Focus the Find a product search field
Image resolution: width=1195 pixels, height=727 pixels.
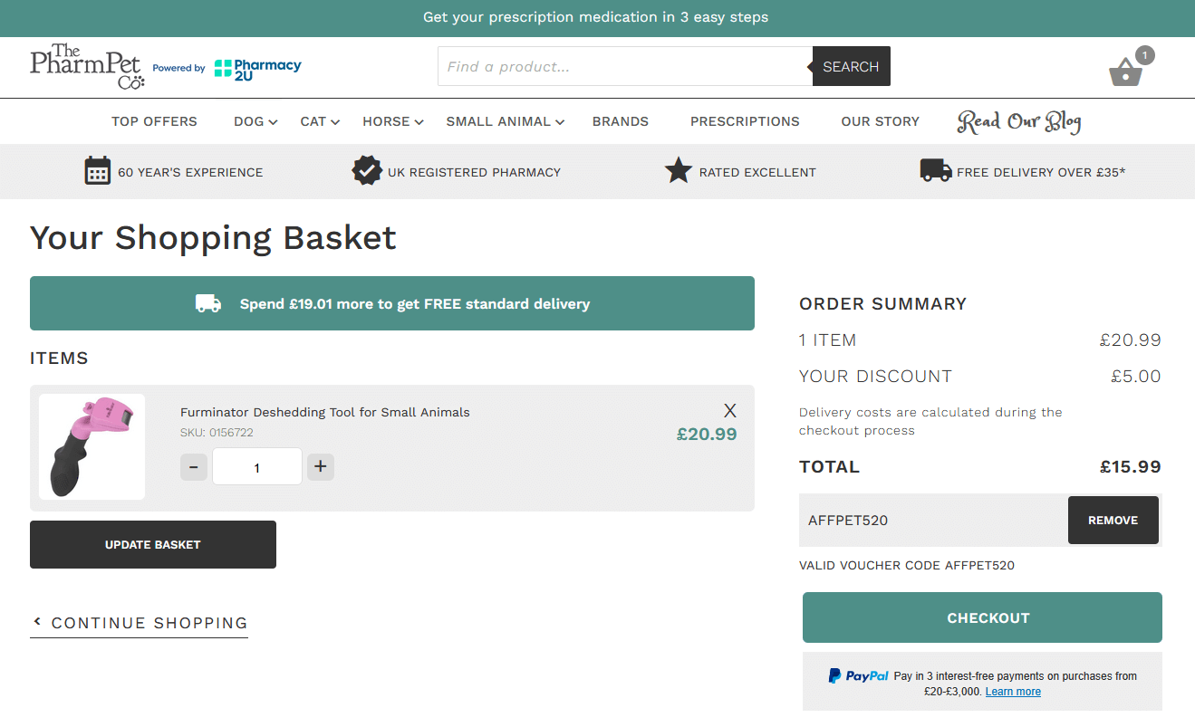tap(625, 66)
